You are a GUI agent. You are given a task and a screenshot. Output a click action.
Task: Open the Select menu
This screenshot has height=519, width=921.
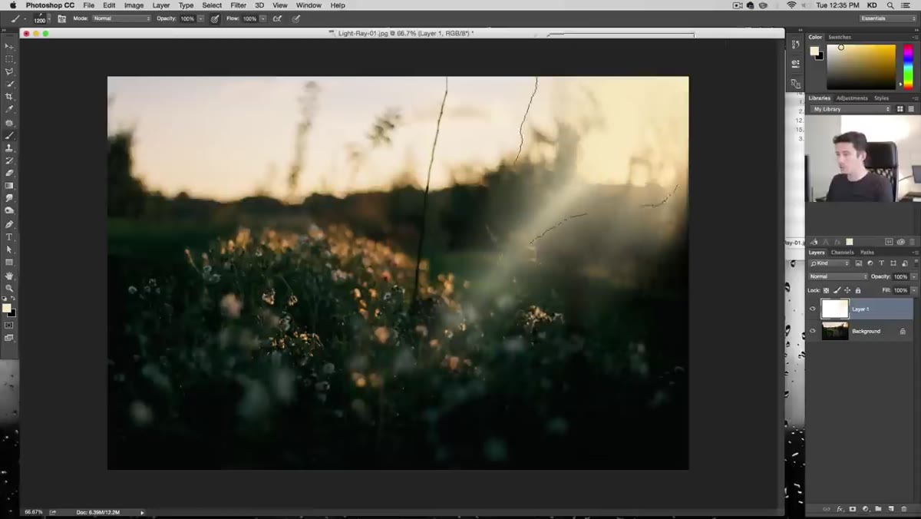[x=212, y=5]
